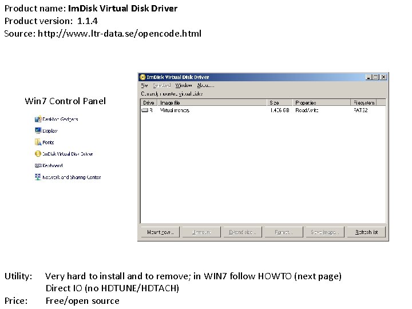Click the ltr-data.se opencode source URL
Viewport: 412px width, 309px height.
point(120,34)
